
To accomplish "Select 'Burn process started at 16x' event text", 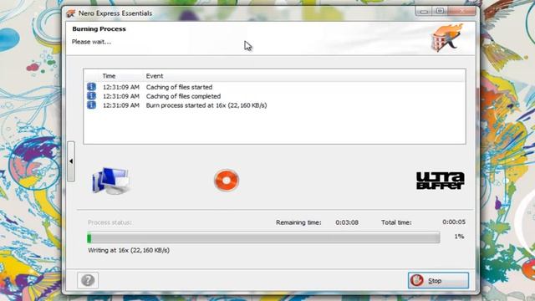I will tap(206, 105).
